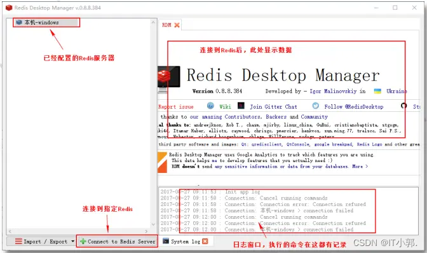Open the qredisclient link
The image size is (427, 253).
pos(267,144)
